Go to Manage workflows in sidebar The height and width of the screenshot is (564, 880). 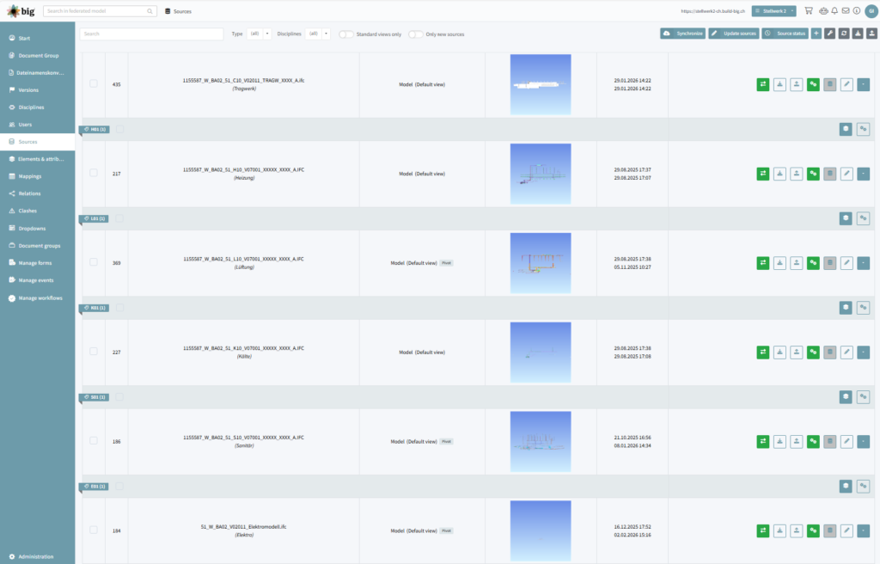[x=40, y=297]
